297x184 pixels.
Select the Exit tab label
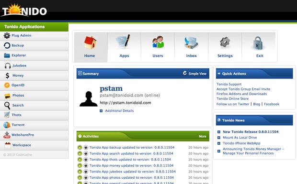260,56
